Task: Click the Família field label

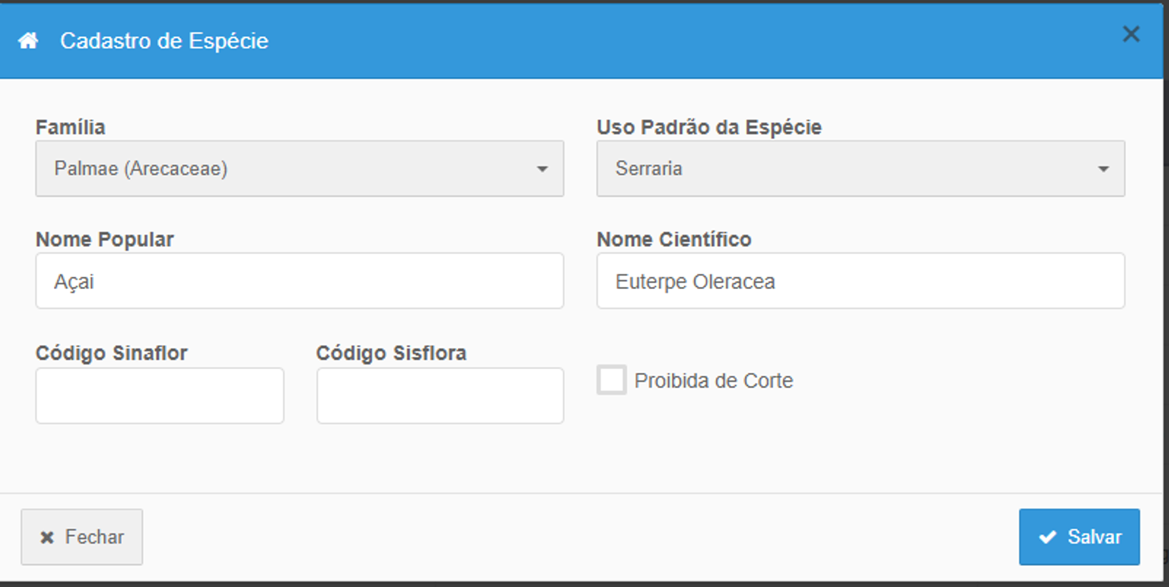Action: pyautogui.click(x=70, y=127)
